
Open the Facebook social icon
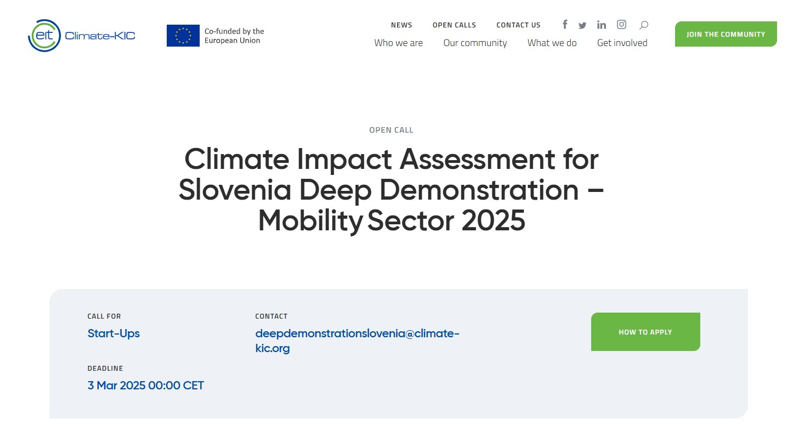tap(565, 25)
